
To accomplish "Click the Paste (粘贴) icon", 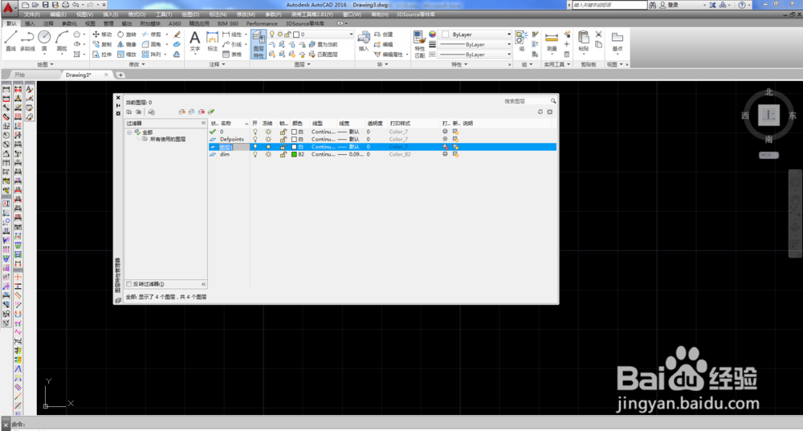I will [583, 41].
